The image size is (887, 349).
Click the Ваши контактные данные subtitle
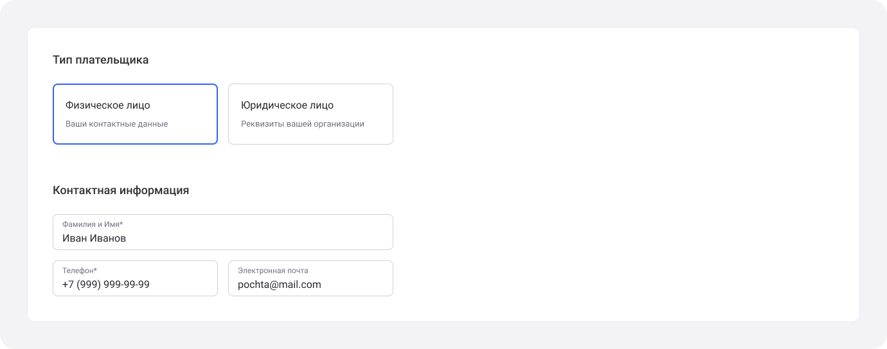(116, 124)
